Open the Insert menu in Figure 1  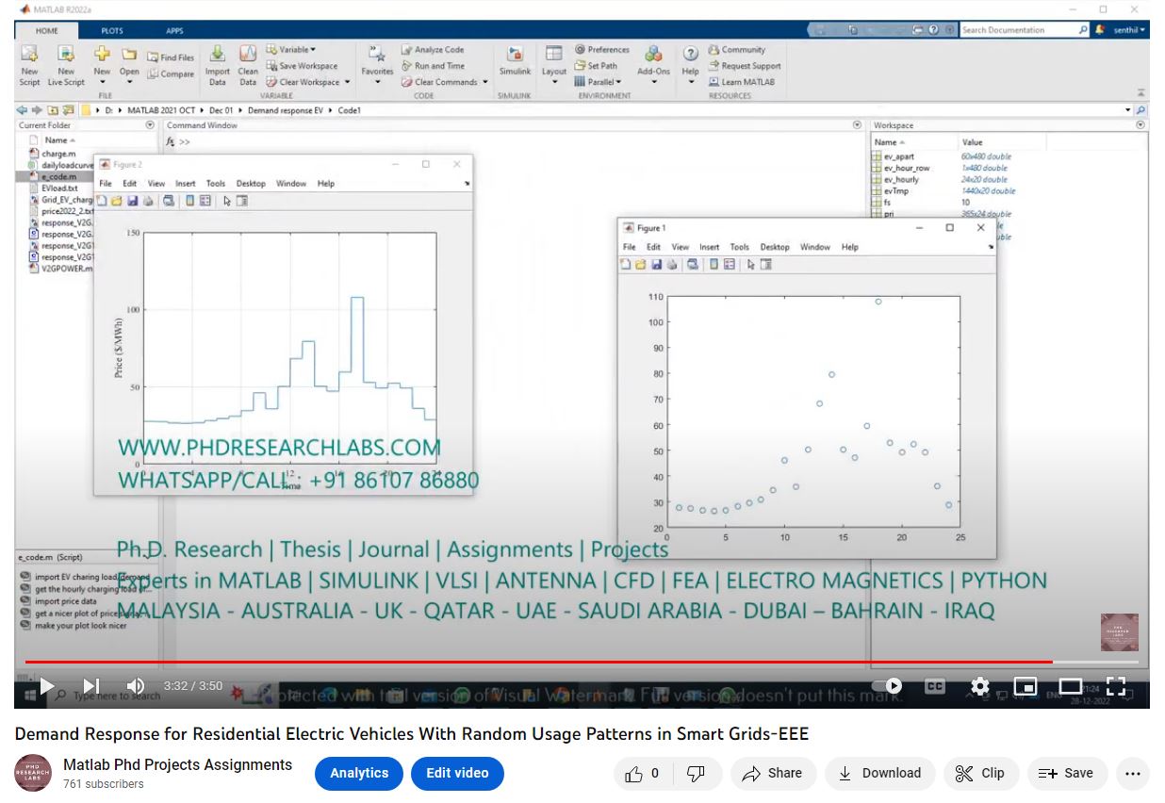coord(709,247)
